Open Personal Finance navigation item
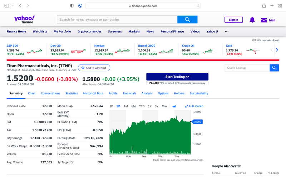This screenshot has width=286, height=178. pyautogui.click(x=172, y=31)
